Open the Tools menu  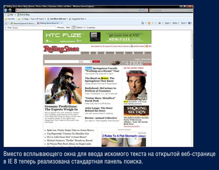[184, 23]
